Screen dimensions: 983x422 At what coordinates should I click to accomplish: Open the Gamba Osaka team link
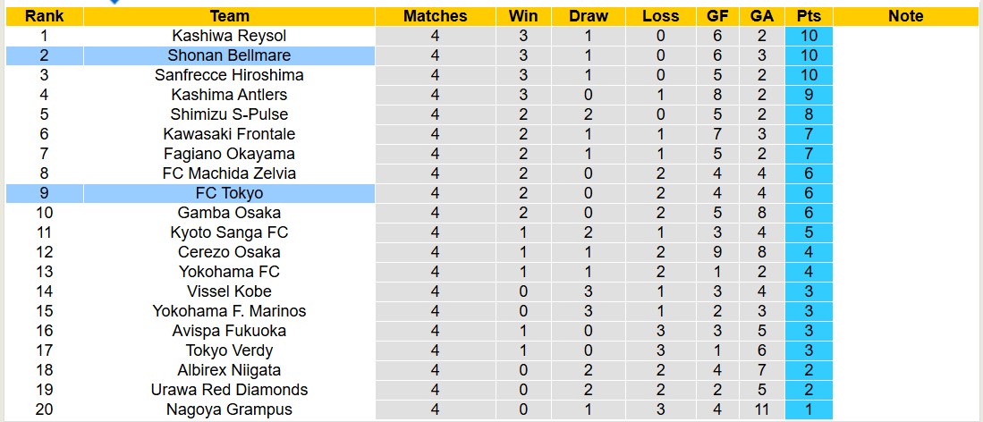coord(229,213)
